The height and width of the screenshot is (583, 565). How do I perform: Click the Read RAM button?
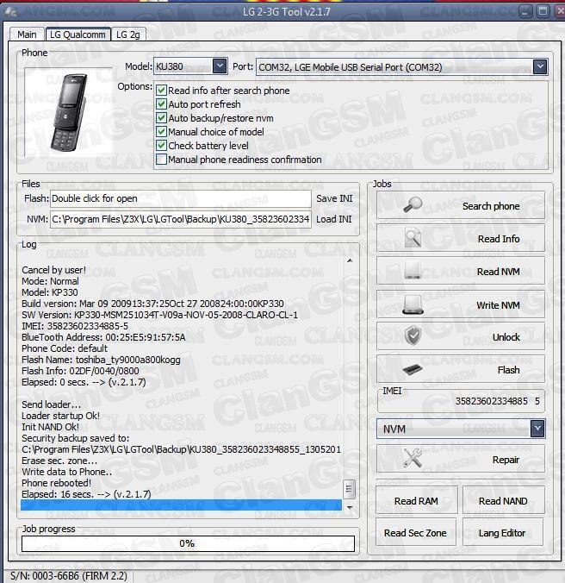416,501
